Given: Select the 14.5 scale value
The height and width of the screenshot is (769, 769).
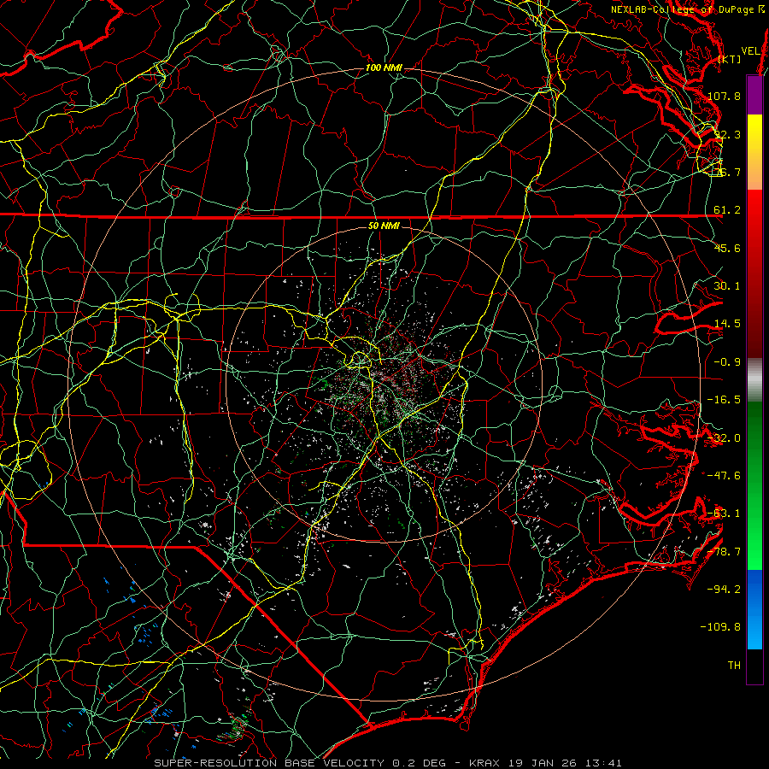Looking at the screenshot, I should click(x=727, y=324).
